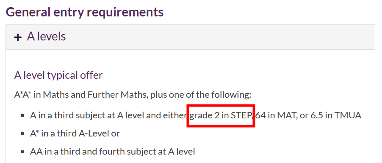Image resolution: width=382 pixels, height=163 pixels.
Task: Click the empty grey area of A levels header bar
Action: [x=219, y=37]
